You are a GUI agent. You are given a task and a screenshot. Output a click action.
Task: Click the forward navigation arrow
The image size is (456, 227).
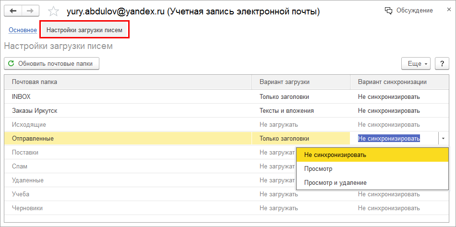pos(30,10)
